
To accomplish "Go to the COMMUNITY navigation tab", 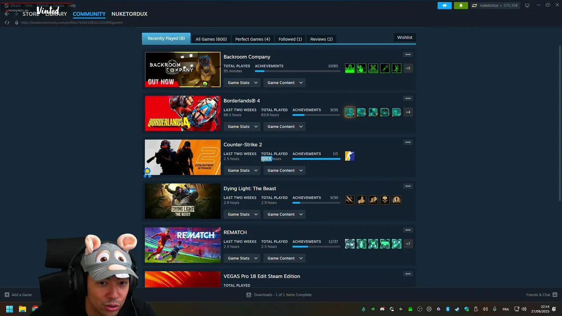I will click(x=89, y=14).
